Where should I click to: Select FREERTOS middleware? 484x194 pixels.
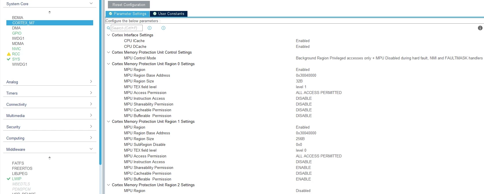click(x=22, y=168)
